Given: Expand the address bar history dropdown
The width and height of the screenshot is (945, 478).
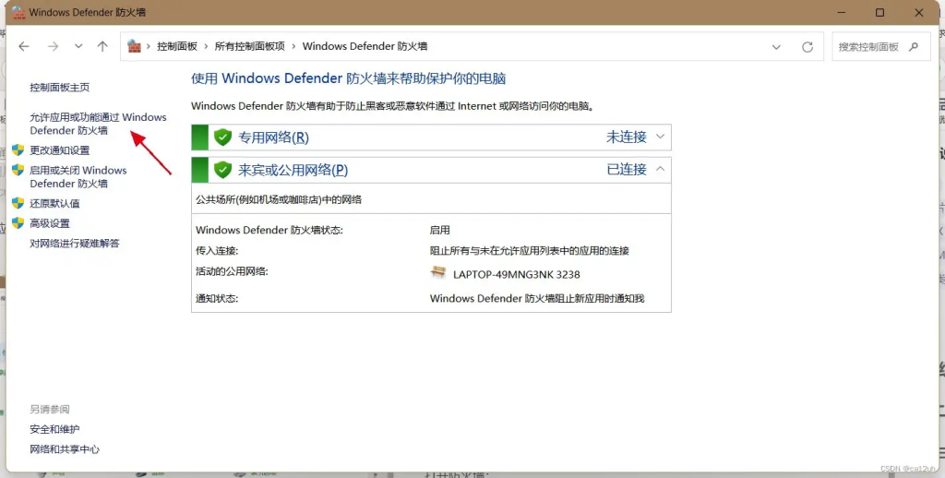Looking at the screenshot, I should (776, 47).
